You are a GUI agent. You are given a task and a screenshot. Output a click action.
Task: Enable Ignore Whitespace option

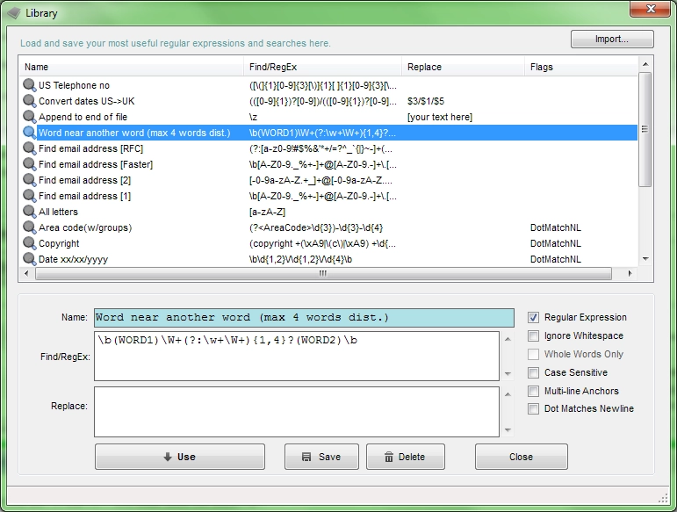tap(533, 335)
